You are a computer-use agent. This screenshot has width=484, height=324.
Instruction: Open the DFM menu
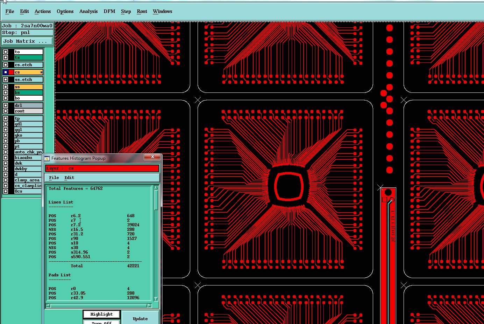coord(109,11)
